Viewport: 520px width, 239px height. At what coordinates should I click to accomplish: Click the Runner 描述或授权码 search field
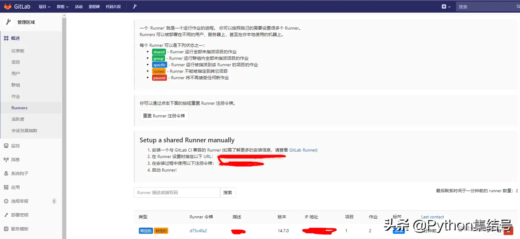[x=177, y=193]
